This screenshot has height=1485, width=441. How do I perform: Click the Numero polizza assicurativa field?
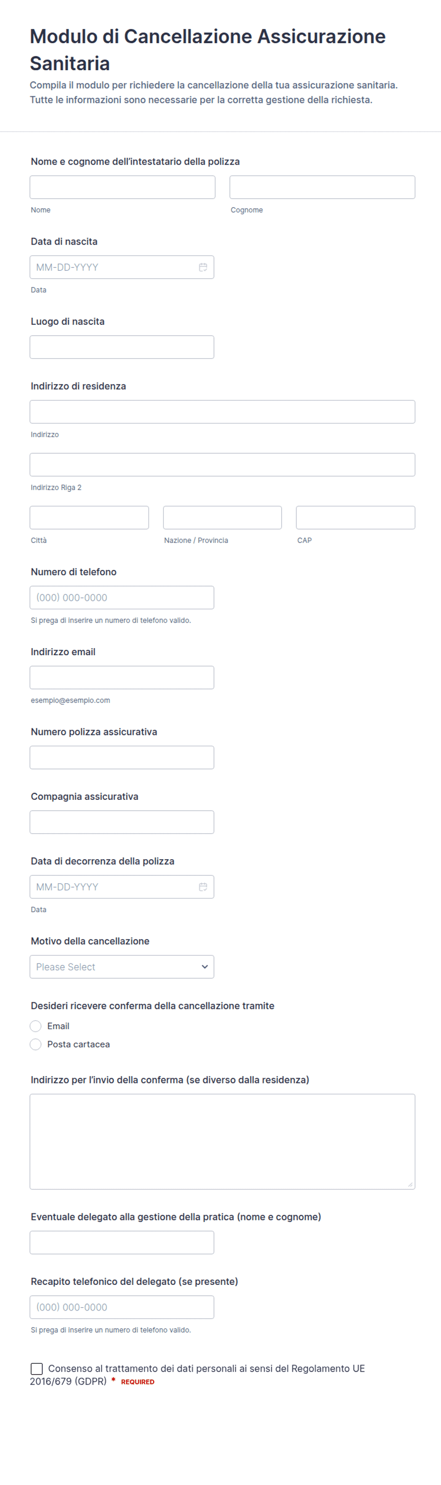[122, 758]
